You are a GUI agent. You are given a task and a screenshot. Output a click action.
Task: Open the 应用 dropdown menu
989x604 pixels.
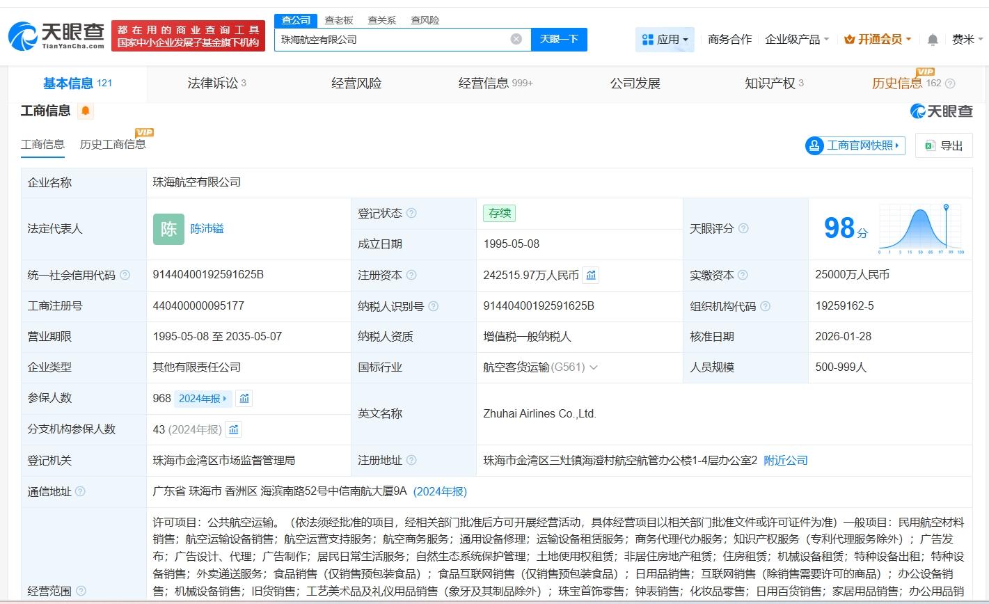[665, 40]
